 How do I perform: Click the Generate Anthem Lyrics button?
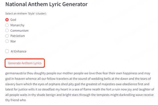[25, 63]
